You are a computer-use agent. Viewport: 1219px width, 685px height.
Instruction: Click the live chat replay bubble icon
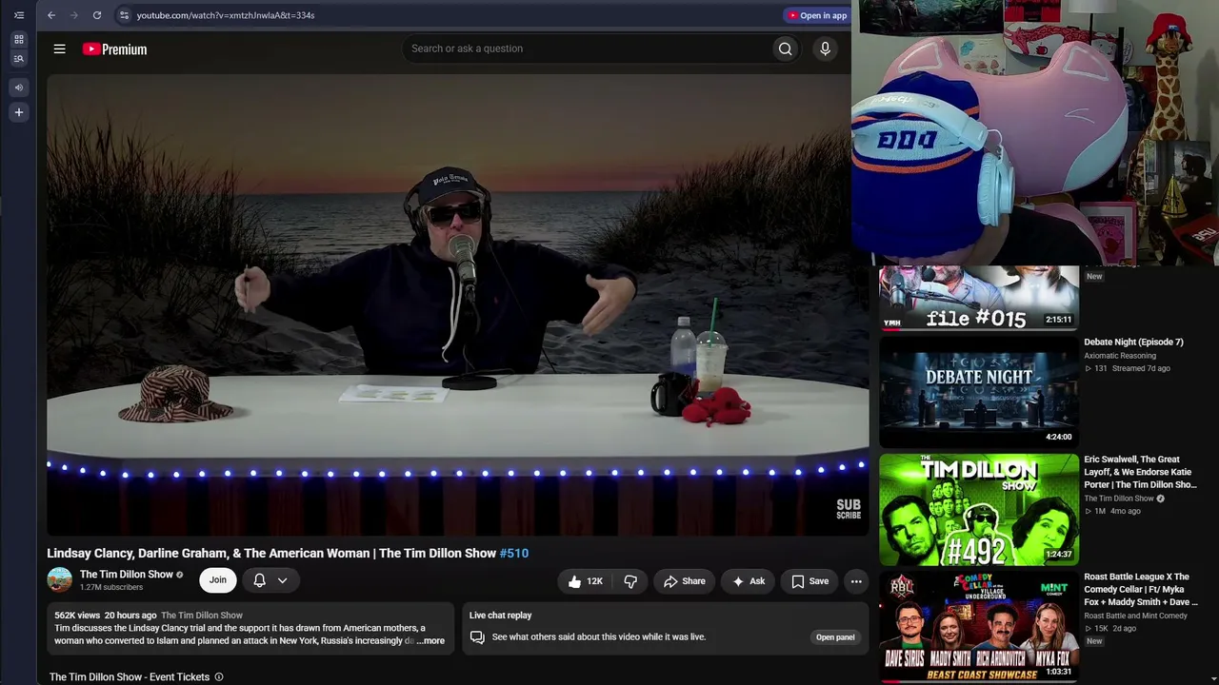coord(477,637)
